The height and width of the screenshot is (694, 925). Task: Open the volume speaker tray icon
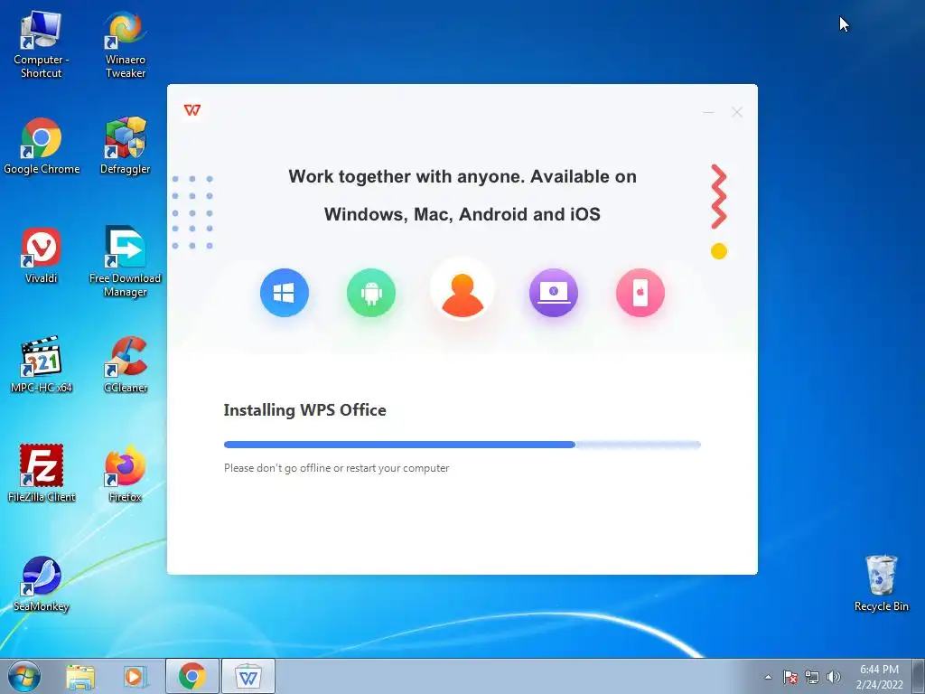click(x=834, y=677)
